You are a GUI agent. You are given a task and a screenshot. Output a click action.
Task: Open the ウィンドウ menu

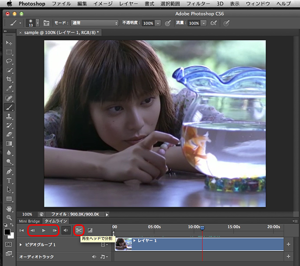coord(258,3)
